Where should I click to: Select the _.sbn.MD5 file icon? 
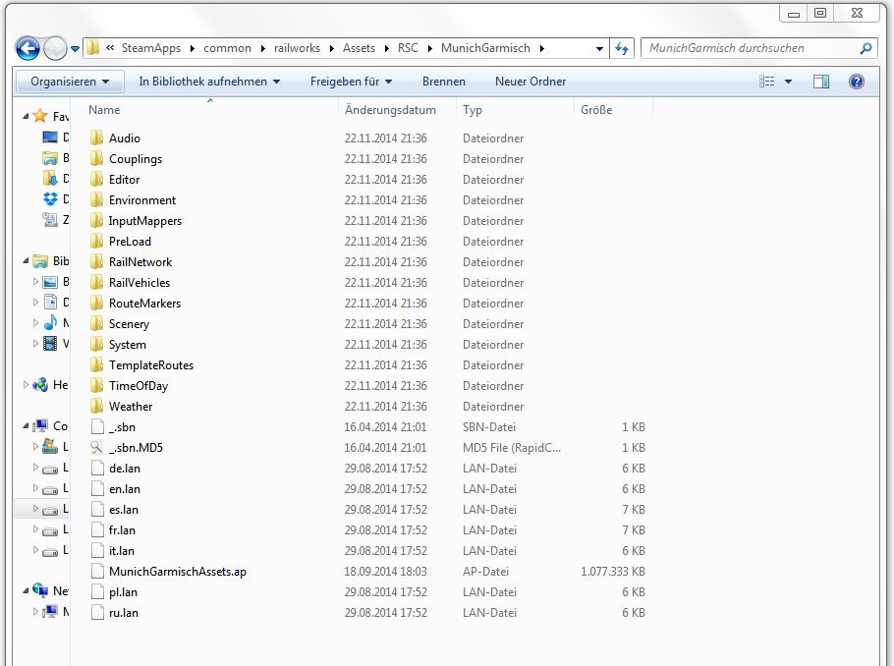tap(97, 448)
